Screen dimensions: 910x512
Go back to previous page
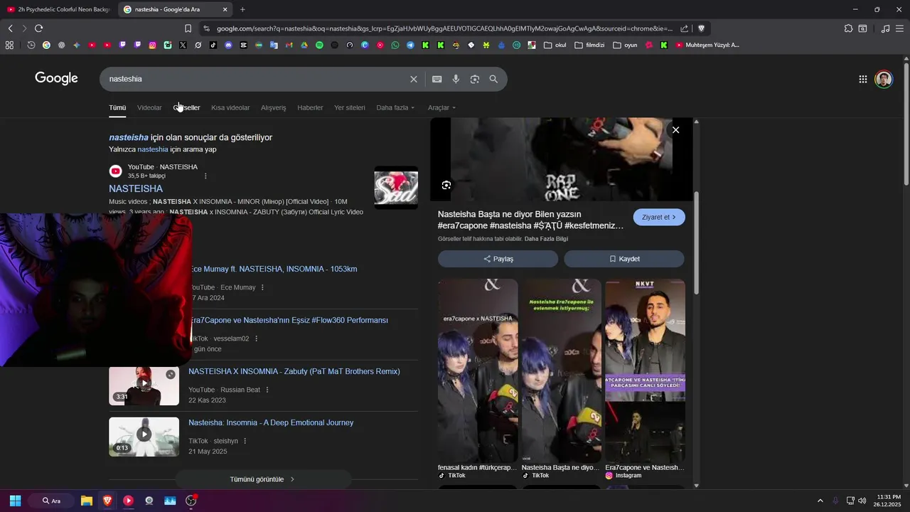[x=10, y=28]
